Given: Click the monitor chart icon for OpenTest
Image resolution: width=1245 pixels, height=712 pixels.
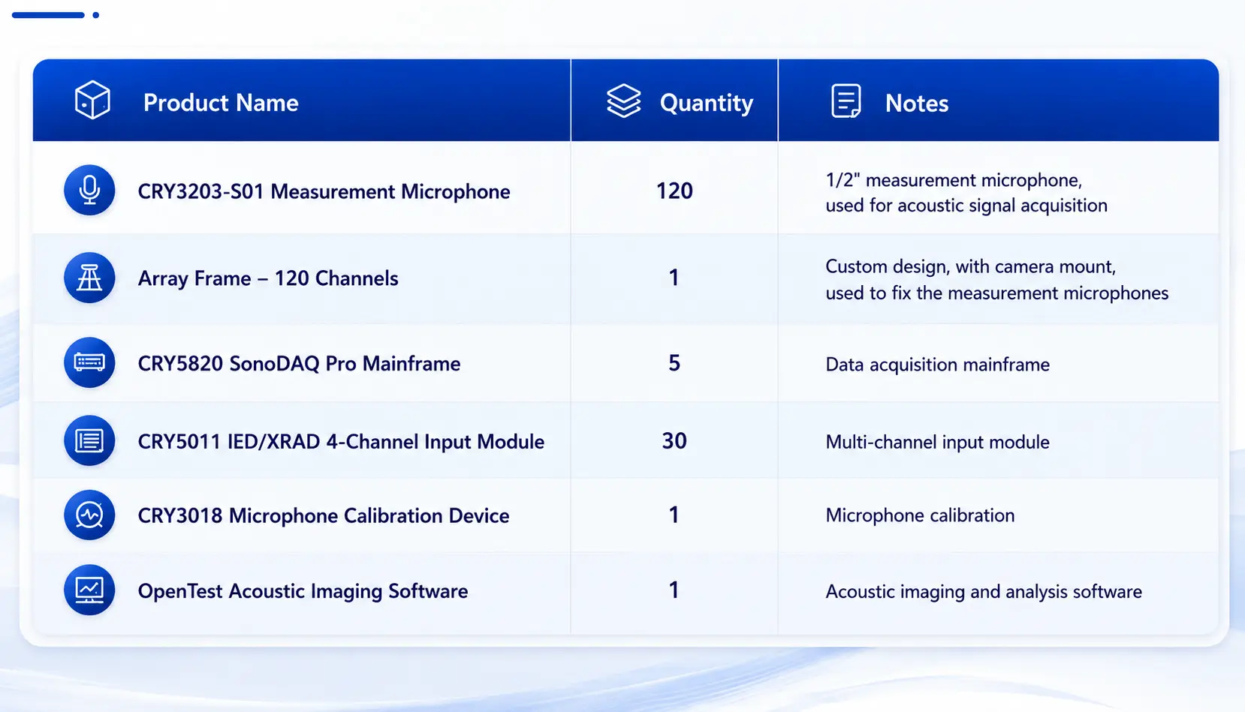Looking at the screenshot, I should click(89, 590).
